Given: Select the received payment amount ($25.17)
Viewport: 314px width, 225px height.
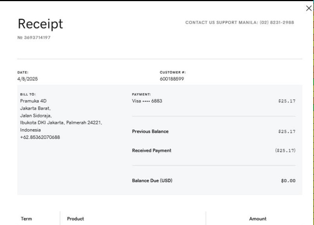Looking at the screenshot, I should pos(285,151).
